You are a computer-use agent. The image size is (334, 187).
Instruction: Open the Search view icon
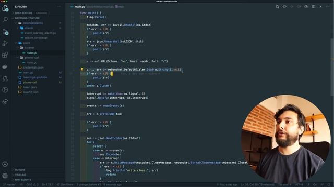coord(5,20)
